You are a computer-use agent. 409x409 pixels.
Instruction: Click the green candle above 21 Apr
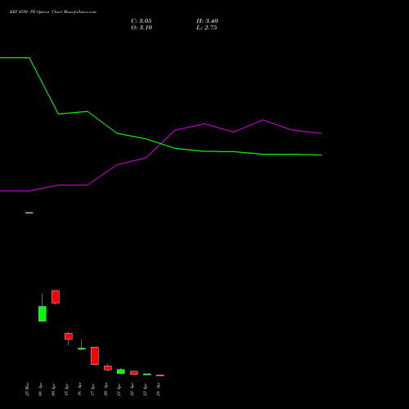pos(121,371)
